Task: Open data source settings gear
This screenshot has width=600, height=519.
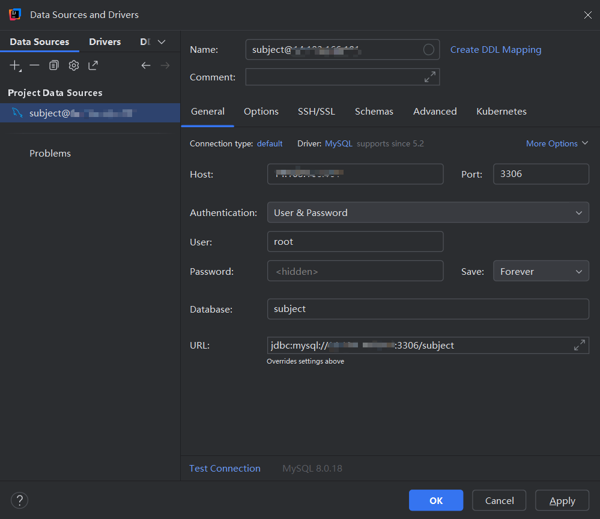Action: pos(73,65)
